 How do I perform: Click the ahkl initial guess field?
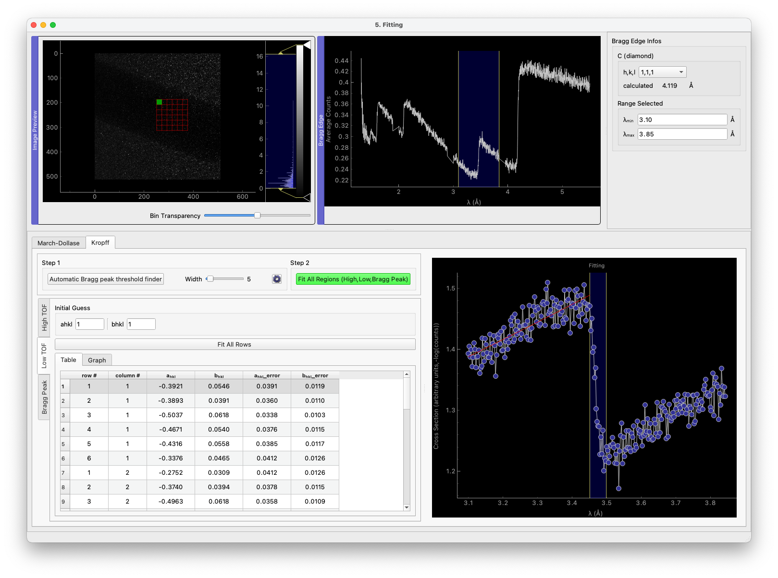pyautogui.click(x=90, y=324)
